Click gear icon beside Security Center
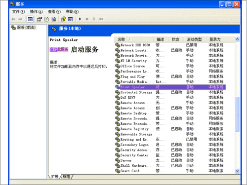Screen dimensions: 247x185 coord(118,155)
